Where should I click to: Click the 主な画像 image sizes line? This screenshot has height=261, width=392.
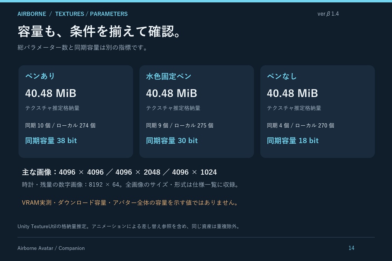[119, 172]
